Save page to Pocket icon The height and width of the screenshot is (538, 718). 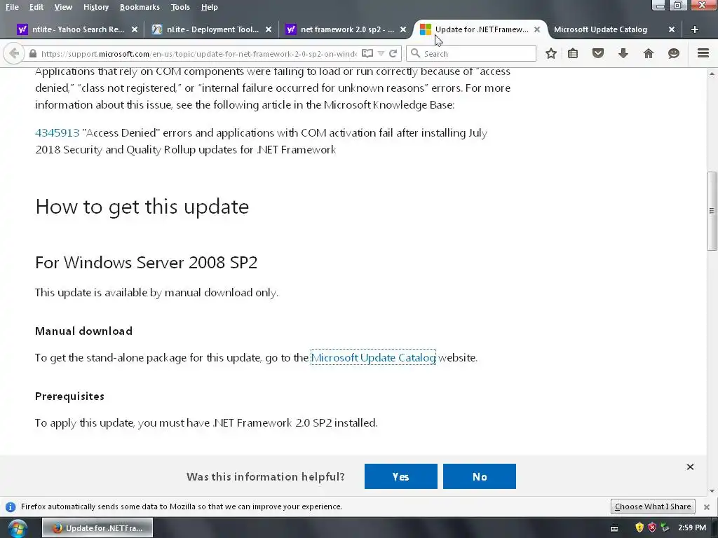tap(597, 53)
